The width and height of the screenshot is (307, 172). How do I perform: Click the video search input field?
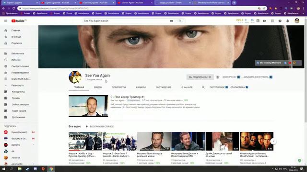[x=126, y=21]
